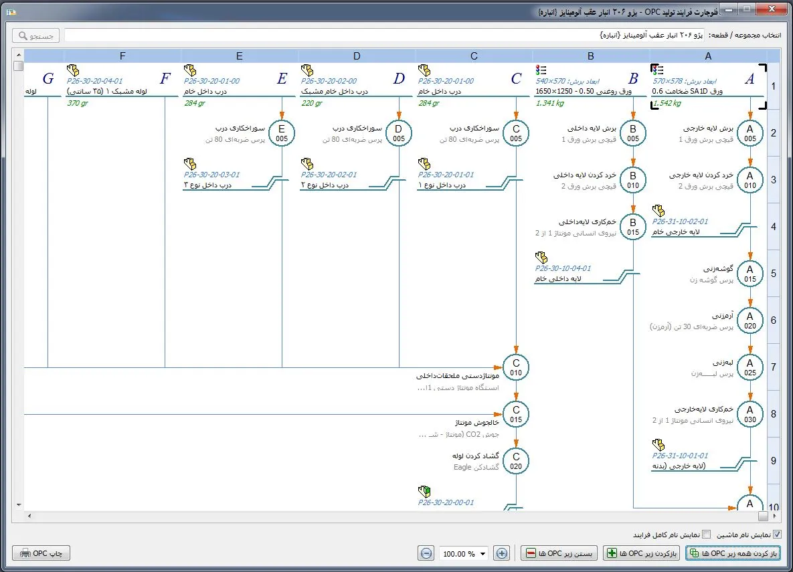This screenshot has width=793, height=572.
Task: Click the column E header
Action: click(240, 56)
